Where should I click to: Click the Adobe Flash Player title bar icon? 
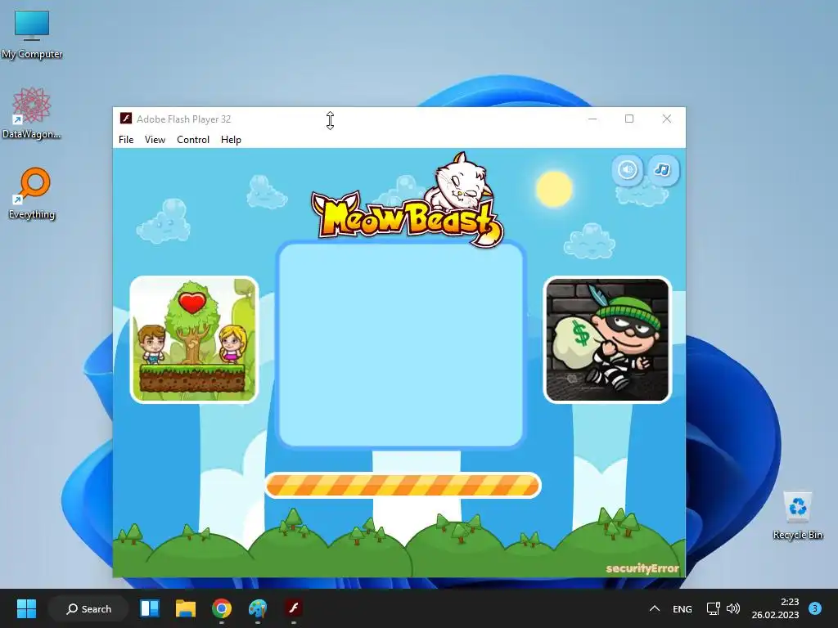pyautogui.click(x=126, y=119)
